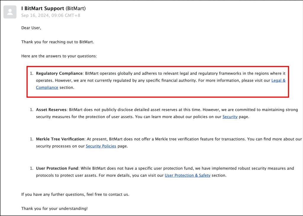Click the 'Thank you for reaching out' sentence
The height and width of the screenshot is (216, 303).
[x=57, y=42]
